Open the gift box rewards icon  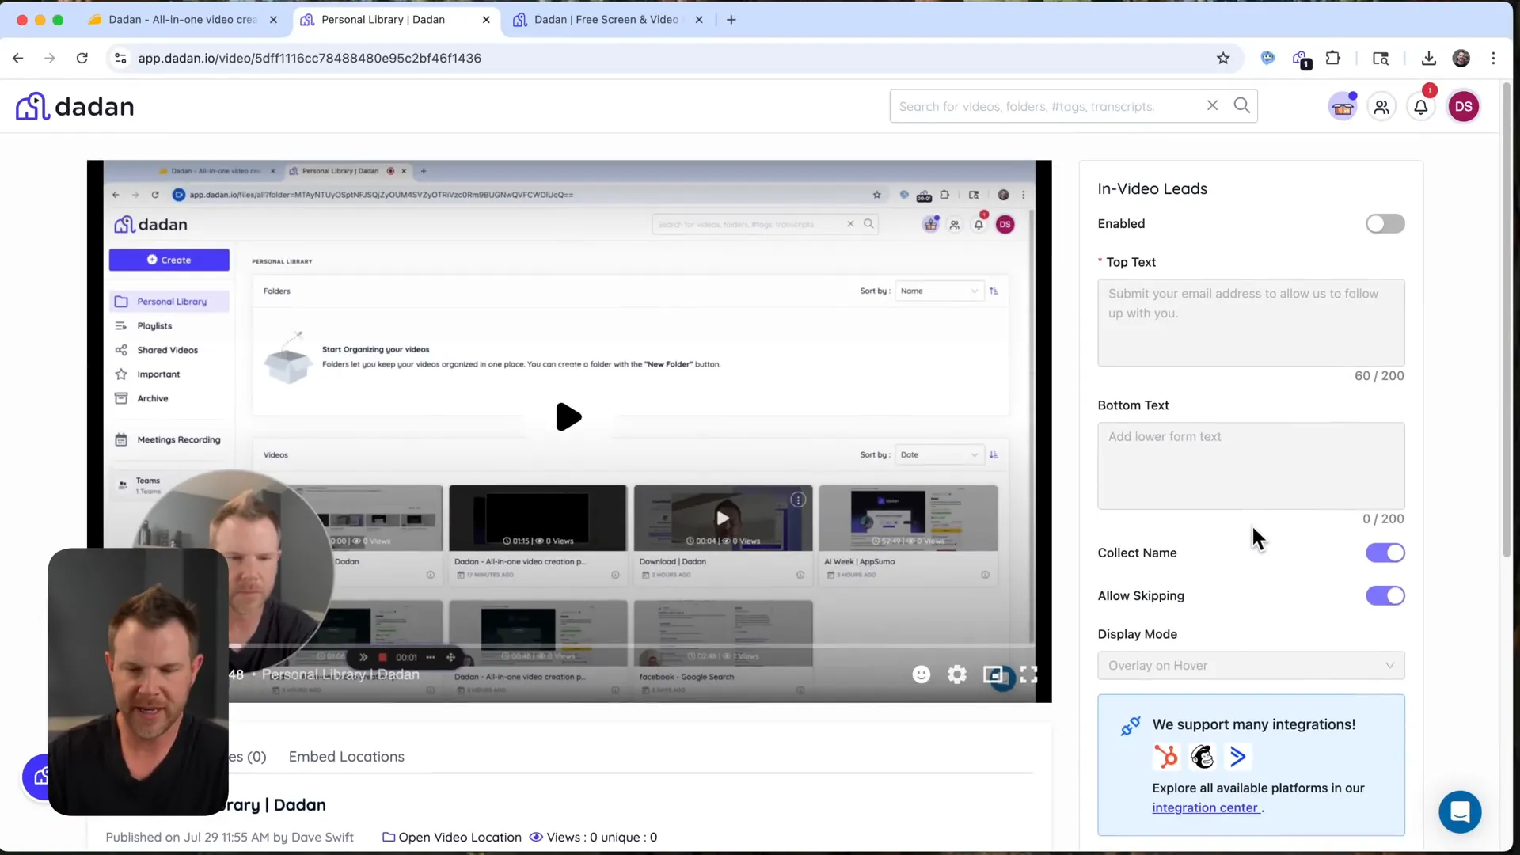point(1343,107)
